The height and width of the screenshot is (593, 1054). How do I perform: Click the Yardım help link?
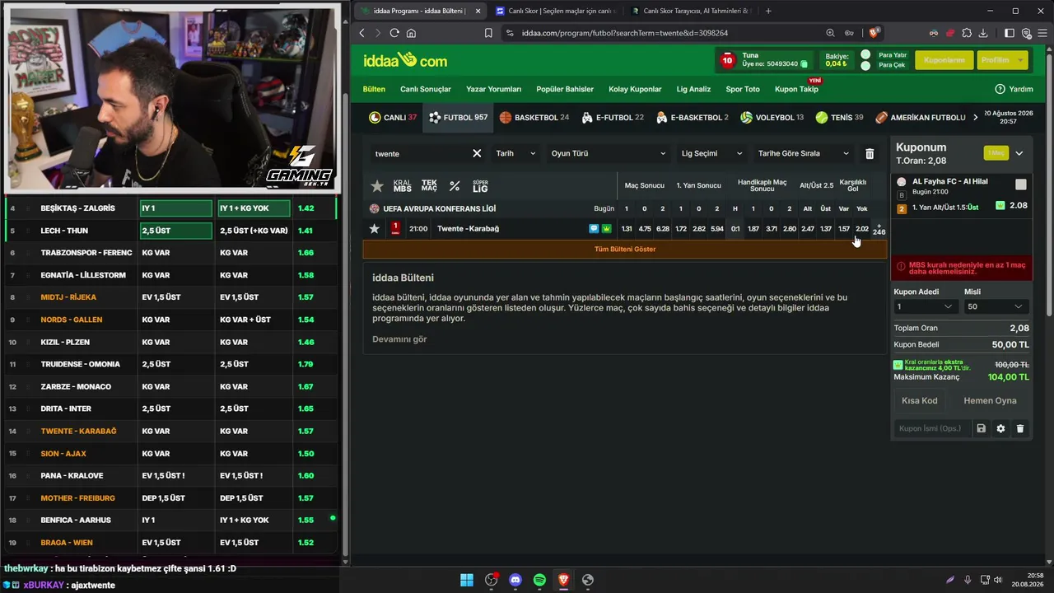click(1014, 89)
